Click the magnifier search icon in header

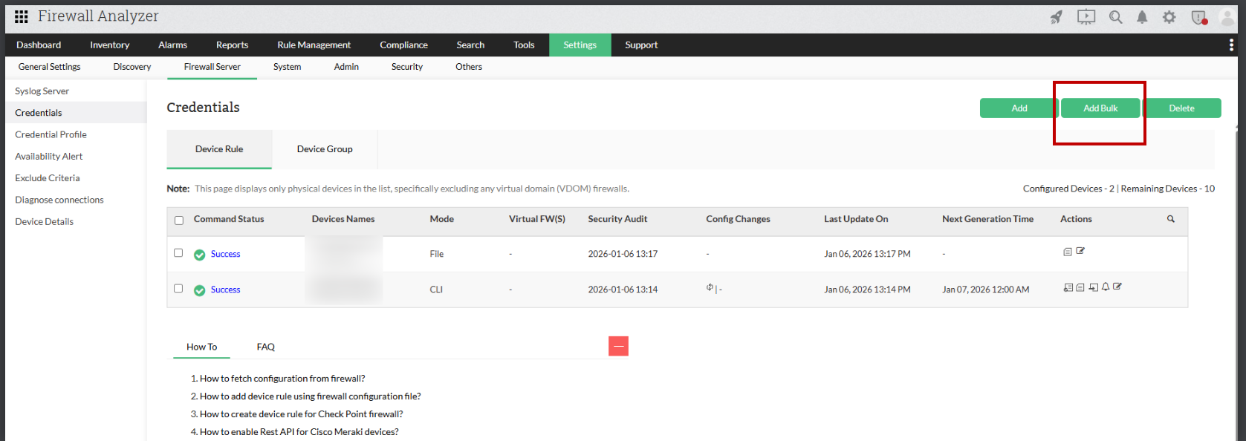[x=1115, y=17]
